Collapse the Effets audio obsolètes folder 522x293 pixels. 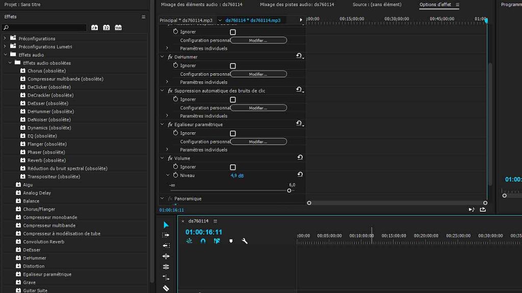click(x=10, y=63)
